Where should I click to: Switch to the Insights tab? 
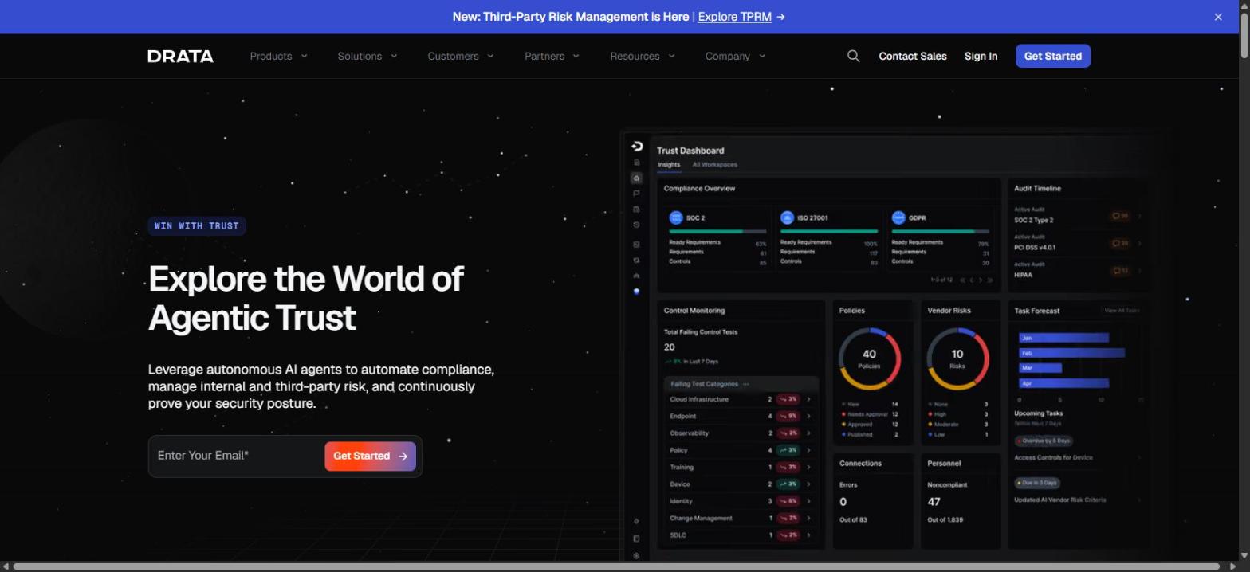[x=669, y=165]
